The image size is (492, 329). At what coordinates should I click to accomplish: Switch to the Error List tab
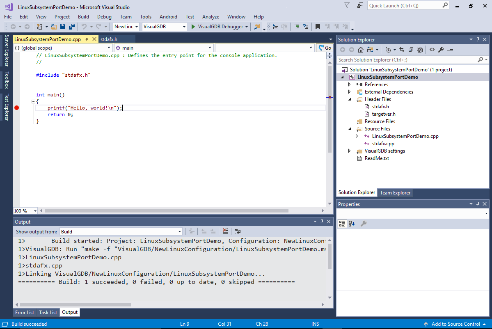click(25, 312)
